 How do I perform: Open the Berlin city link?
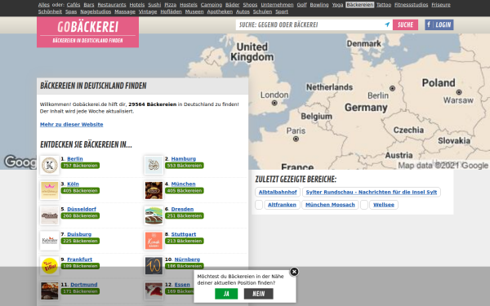pos(75,158)
